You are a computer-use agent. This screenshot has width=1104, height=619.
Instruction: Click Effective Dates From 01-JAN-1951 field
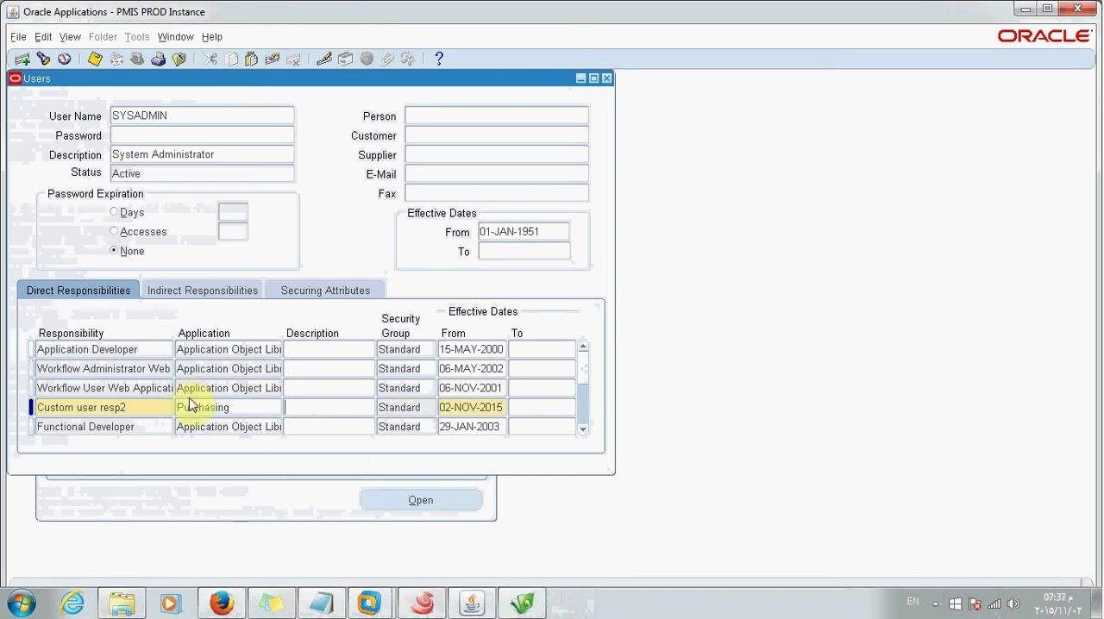(524, 231)
